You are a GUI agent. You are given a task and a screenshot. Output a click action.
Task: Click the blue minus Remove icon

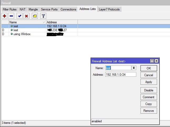[x=11, y=16]
